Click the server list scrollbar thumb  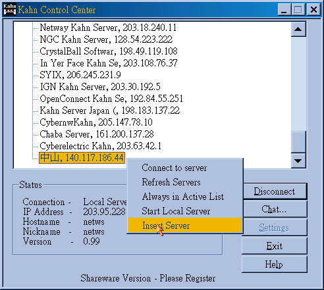point(298,142)
